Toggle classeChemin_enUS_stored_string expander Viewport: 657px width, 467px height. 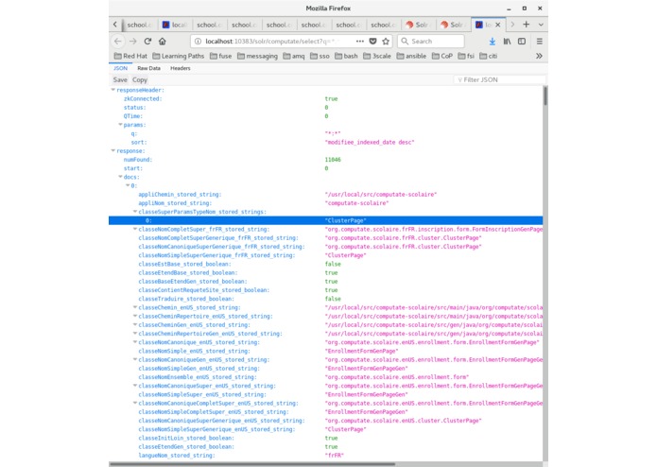(135, 307)
